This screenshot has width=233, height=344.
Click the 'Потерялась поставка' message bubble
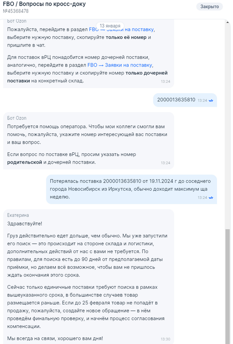coord(131,189)
